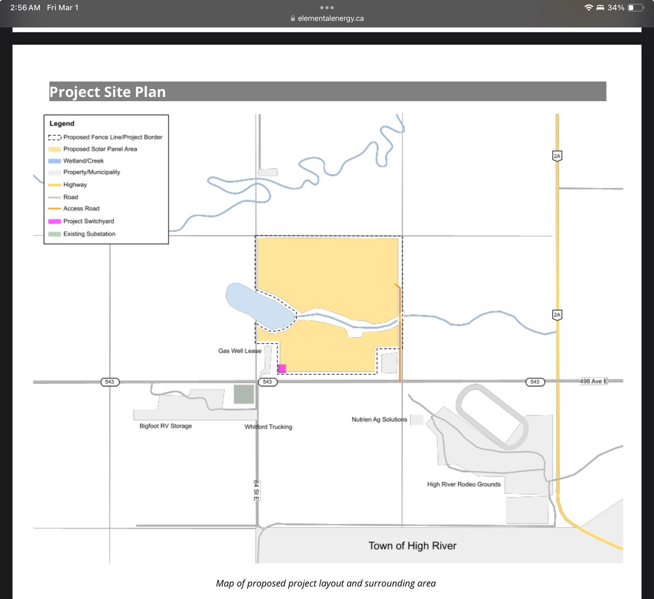Image resolution: width=654 pixels, height=599 pixels.
Task: Click the 64 St E road label
Action: pyautogui.click(x=256, y=491)
